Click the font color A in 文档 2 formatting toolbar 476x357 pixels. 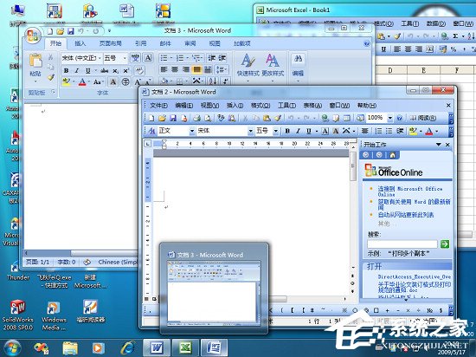click(x=429, y=131)
